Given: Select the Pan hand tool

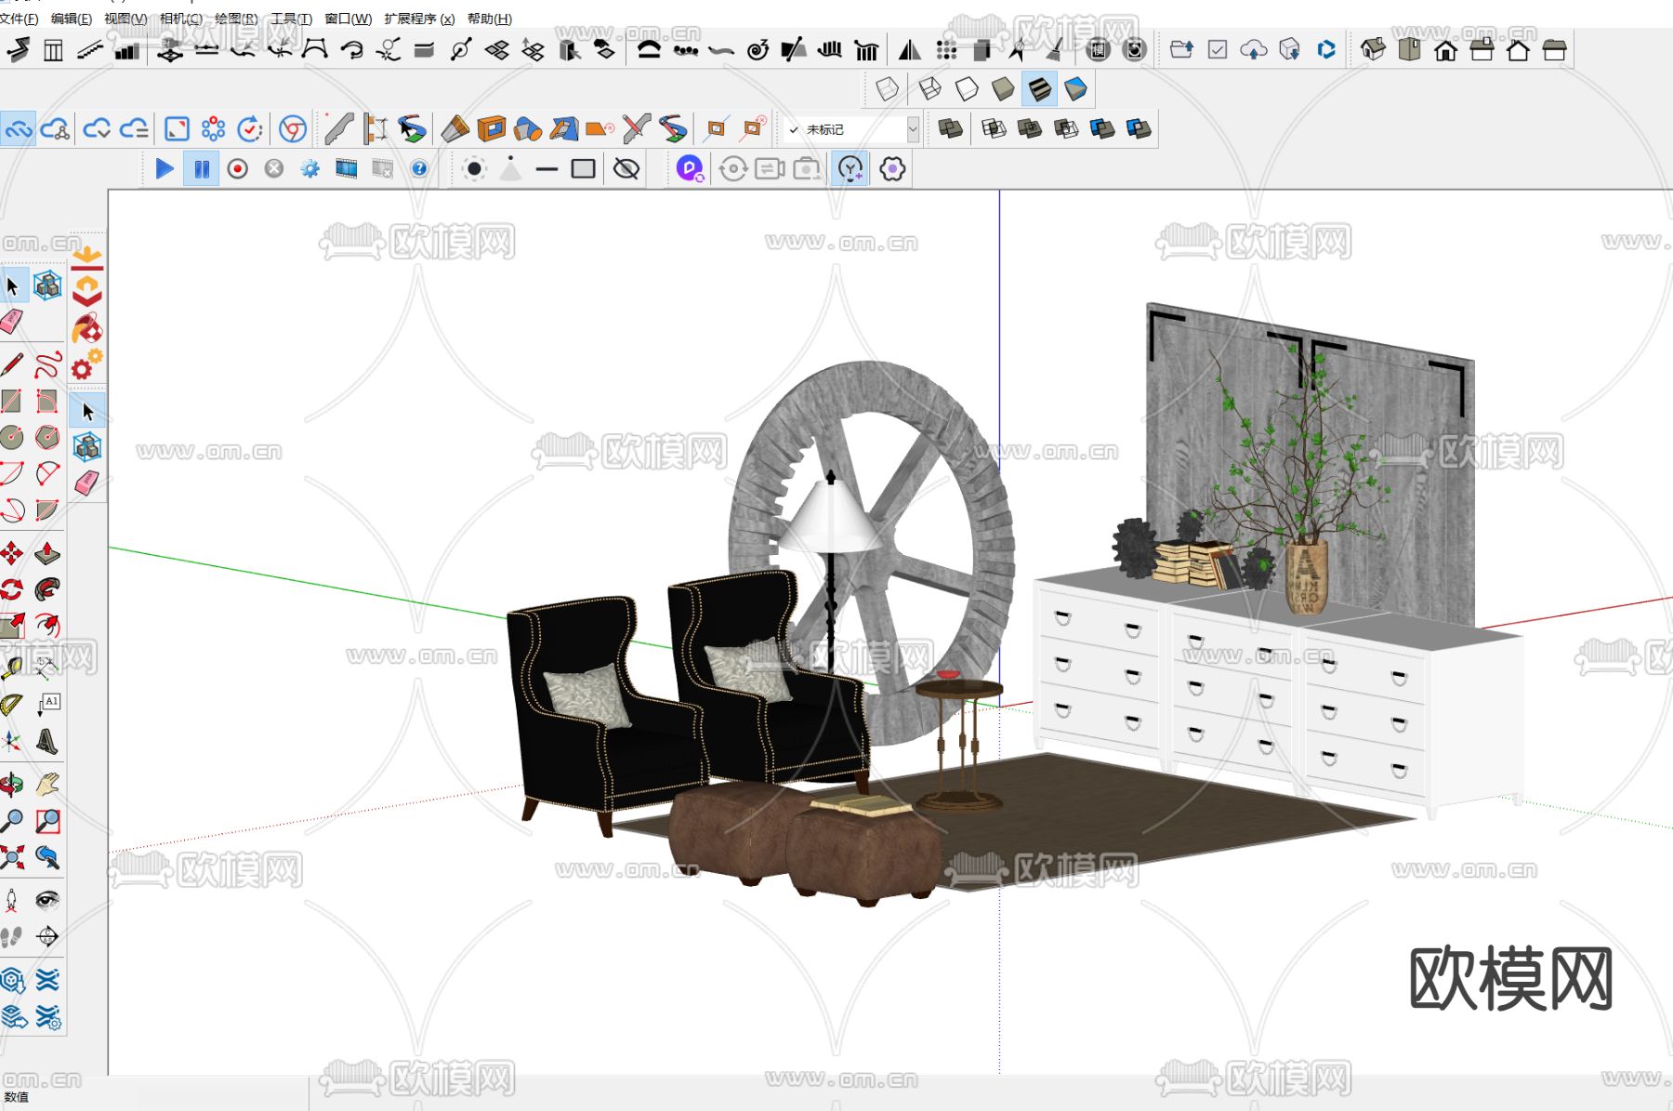Looking at the screenshot, I should tap(47, 785).
